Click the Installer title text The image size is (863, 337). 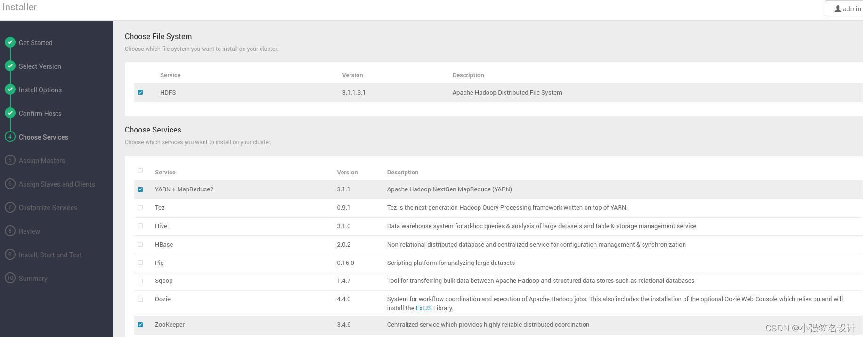coord(19,7)
